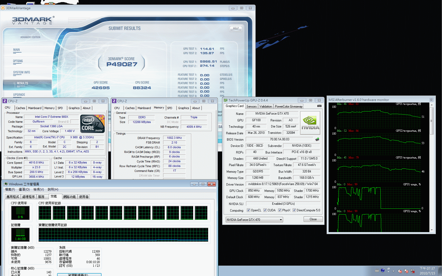Open the 選項(O) menu

(24, 190)
